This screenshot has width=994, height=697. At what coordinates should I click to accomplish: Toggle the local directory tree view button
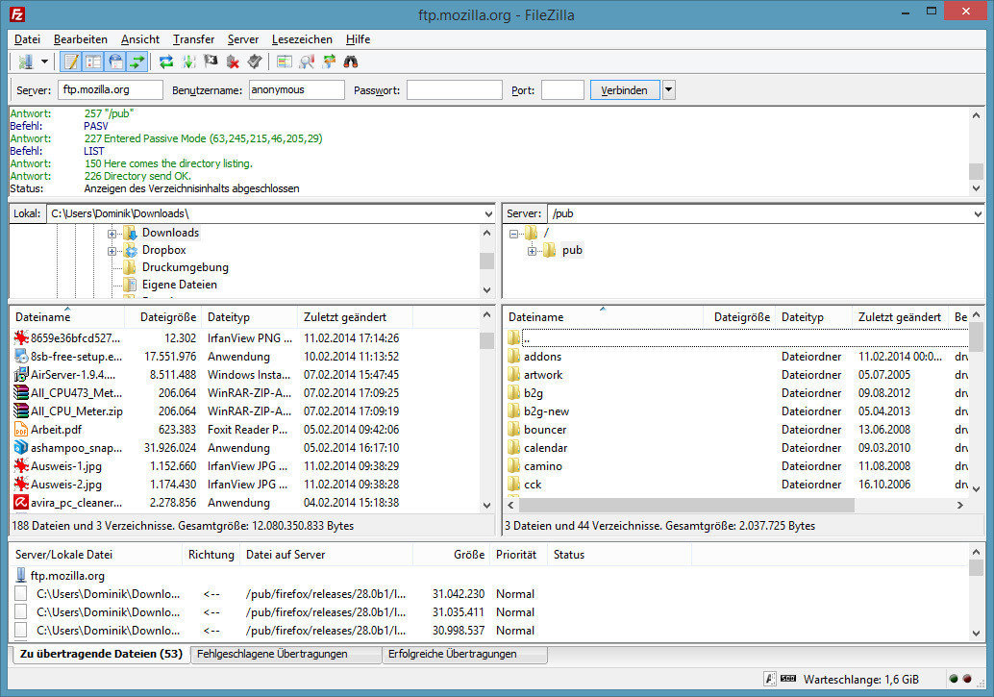point(93,62)
